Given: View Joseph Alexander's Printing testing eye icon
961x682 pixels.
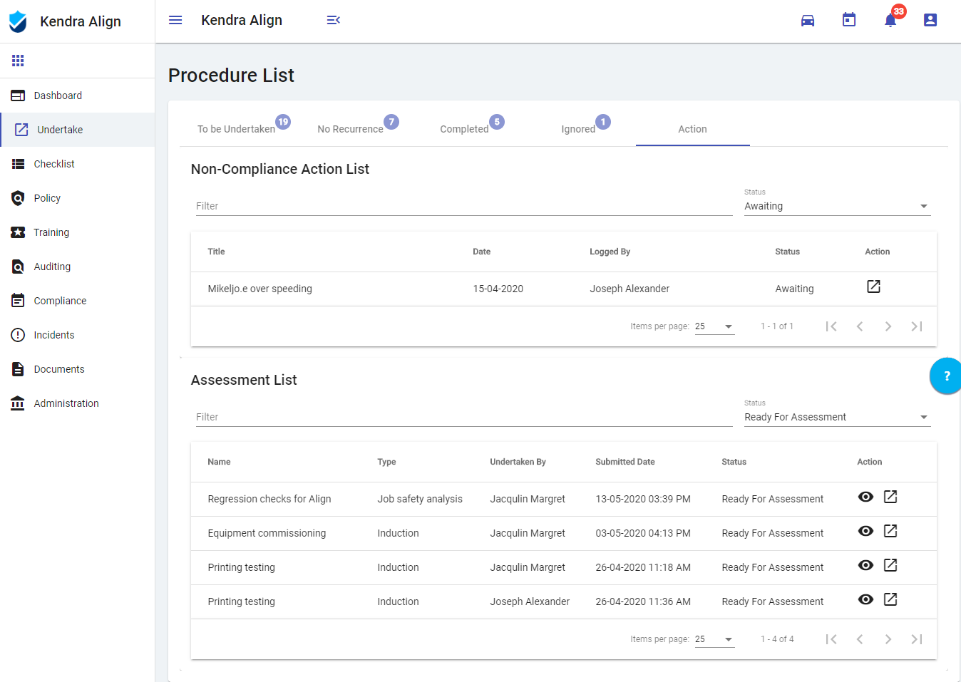Looking at the screenshot, I should point(865,599).
